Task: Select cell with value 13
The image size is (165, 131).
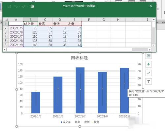Action: pyautogui.click(x=60, y=36)
